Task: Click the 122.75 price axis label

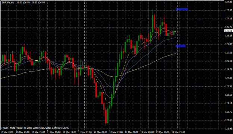Action: coord(229,112)
